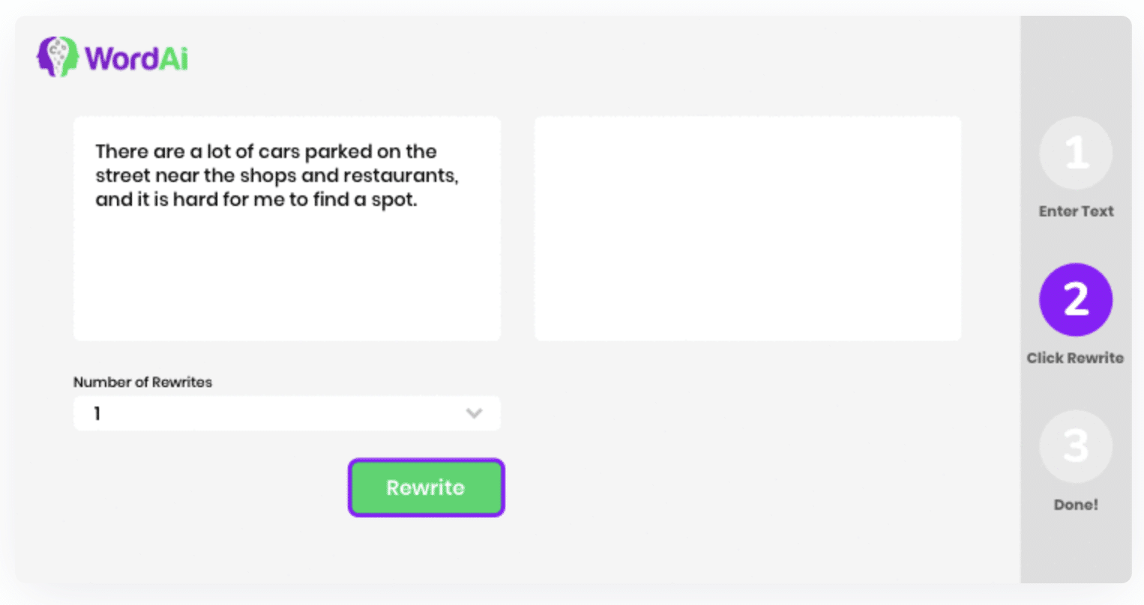Viewport: 1144px width, 605px height.
Task: Click blank area below the input text
Action: [287, 277]
